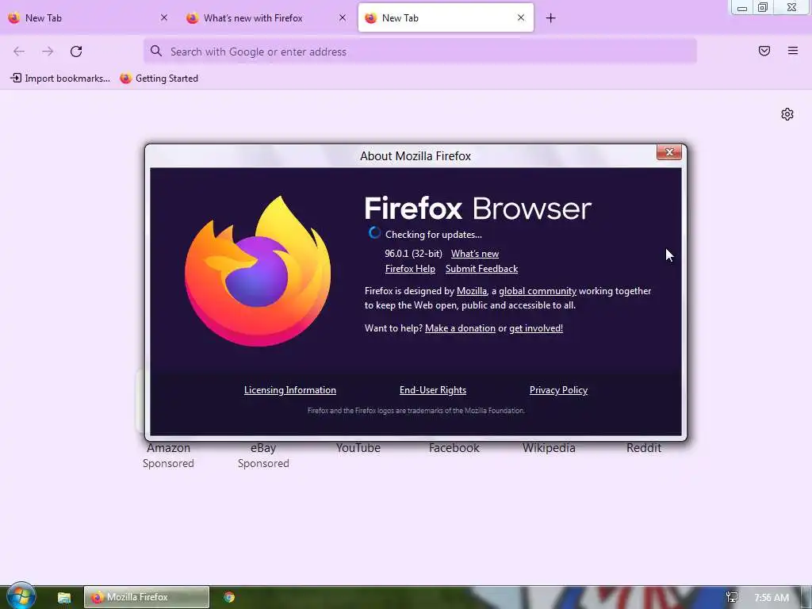Go forward with the forward arrow
812x609 pixels.
pyautogui.click(x=48, y=52)
